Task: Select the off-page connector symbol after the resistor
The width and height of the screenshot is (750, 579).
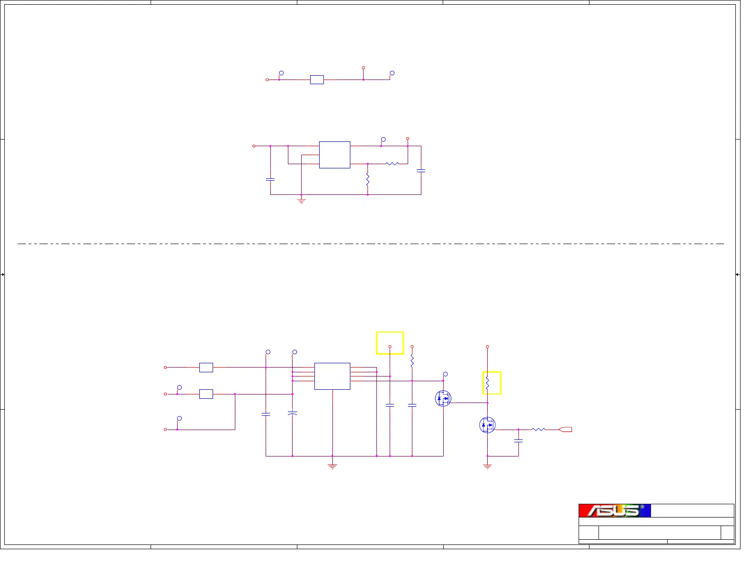Action: (x=565, y=430)
